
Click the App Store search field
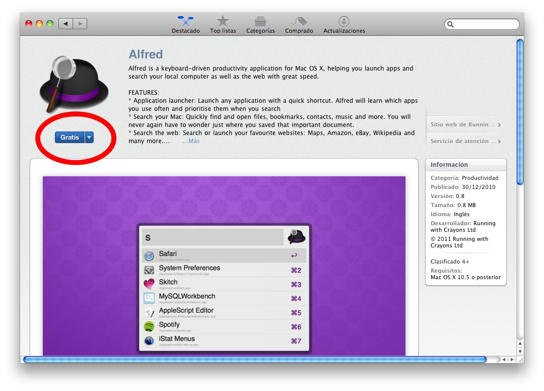pyautogui.click(x=485, y=24)
